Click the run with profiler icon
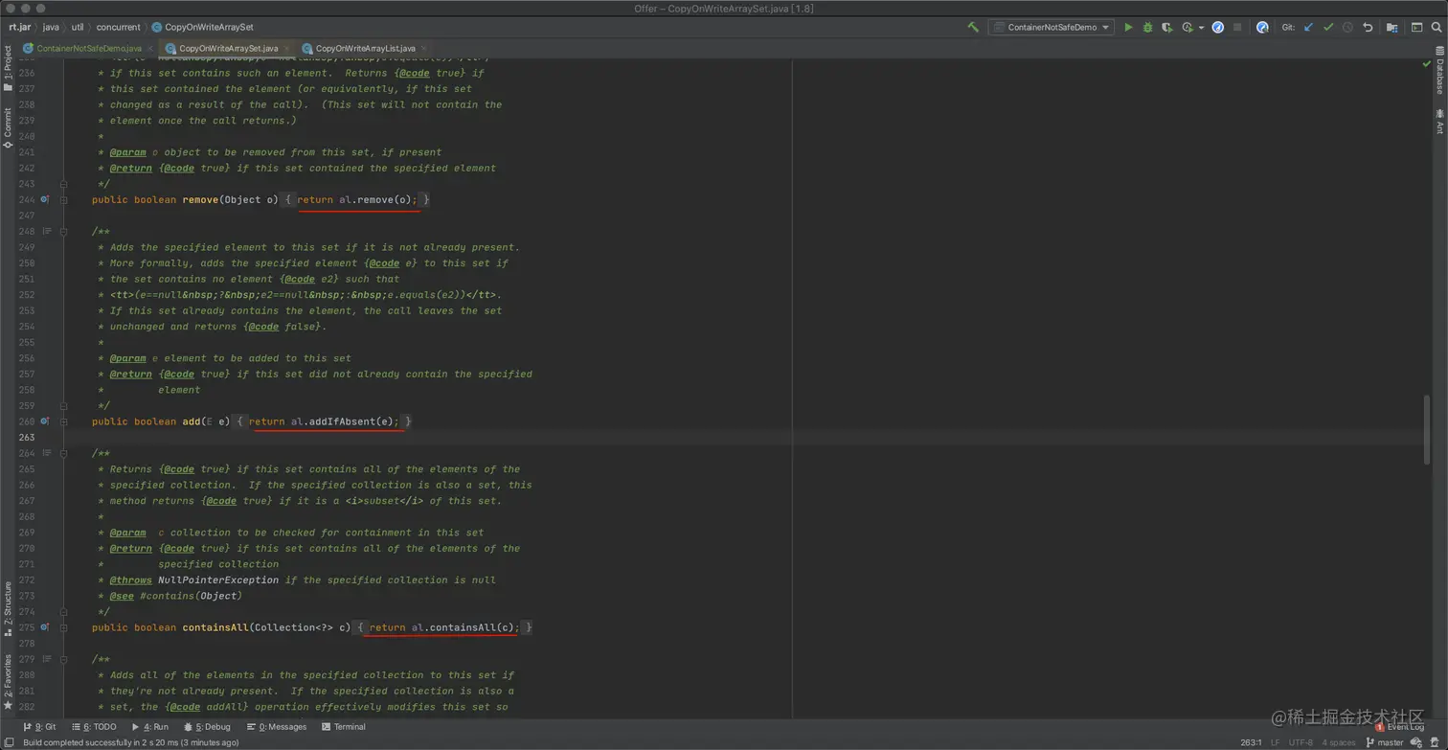Viewport: 1448px width, 750px height. click(1188, 28)
